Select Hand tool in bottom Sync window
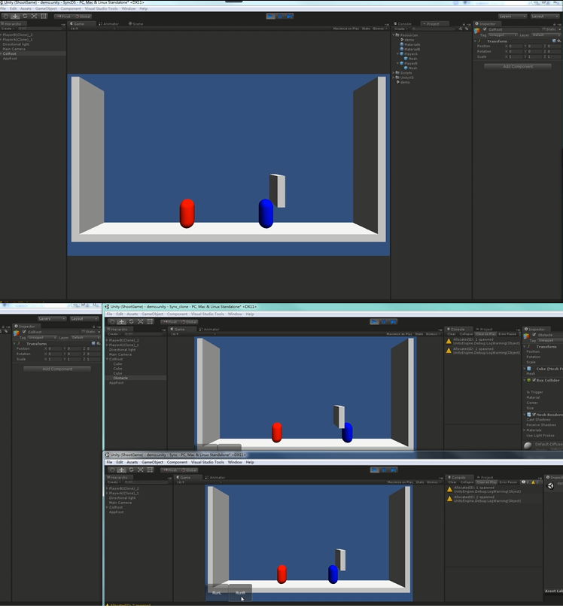The width and height of the screenshot is (563, 608). (112, 470)
